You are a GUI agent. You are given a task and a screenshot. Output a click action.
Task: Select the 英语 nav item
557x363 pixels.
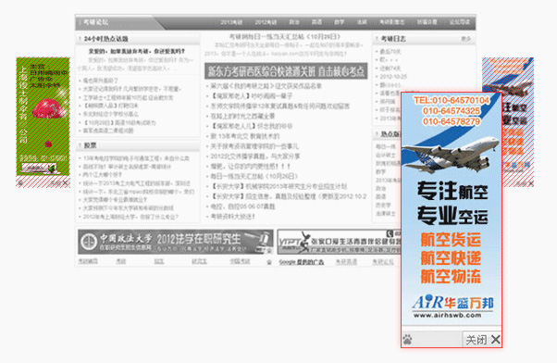click(x=316, y=22)
